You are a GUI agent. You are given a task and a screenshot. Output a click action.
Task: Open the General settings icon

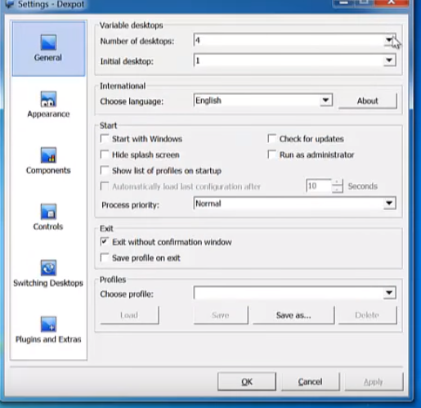coord(48,43)
